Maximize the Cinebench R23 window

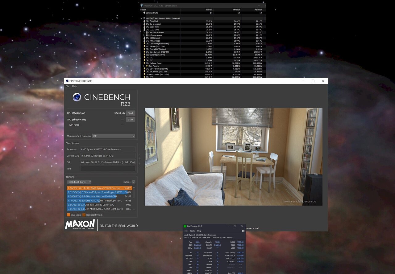coord(313,81)
